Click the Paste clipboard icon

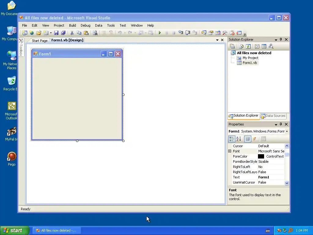point(86,33)
